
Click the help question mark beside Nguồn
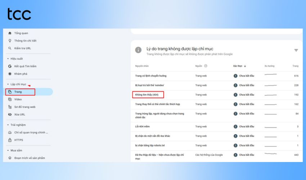(206, 66)
